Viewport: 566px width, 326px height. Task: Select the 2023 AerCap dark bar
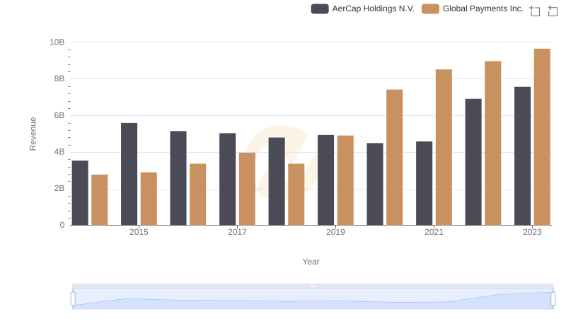point(522,156)
